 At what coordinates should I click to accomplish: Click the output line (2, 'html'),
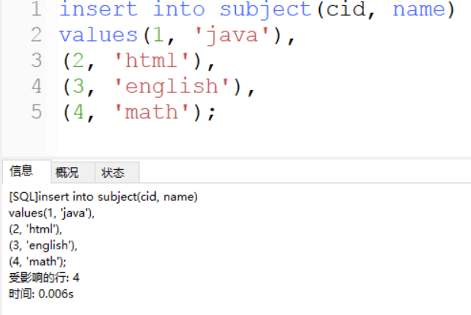click(x=35, y=230)
